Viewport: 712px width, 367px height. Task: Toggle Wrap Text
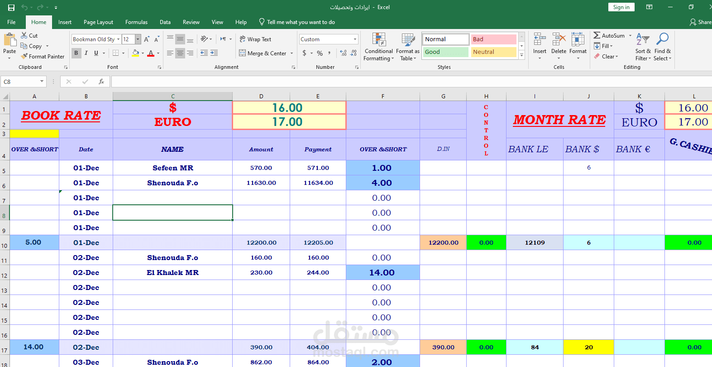pos(255,39)
